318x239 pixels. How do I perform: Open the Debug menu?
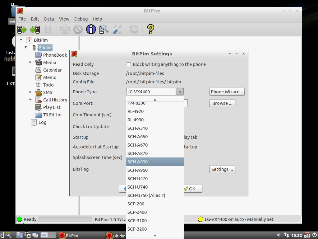coord(81,19)
